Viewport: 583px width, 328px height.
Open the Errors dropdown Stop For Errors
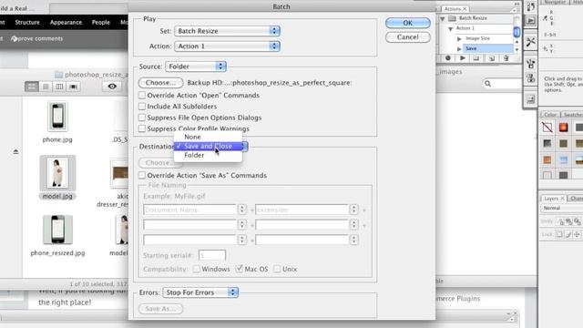[x=200, y=292]
